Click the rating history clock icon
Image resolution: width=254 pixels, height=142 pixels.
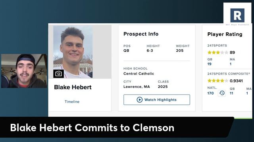222,93
